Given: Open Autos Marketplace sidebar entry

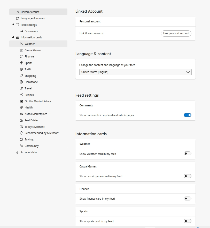Looking at the screenshot, I should tap(36, 114).
